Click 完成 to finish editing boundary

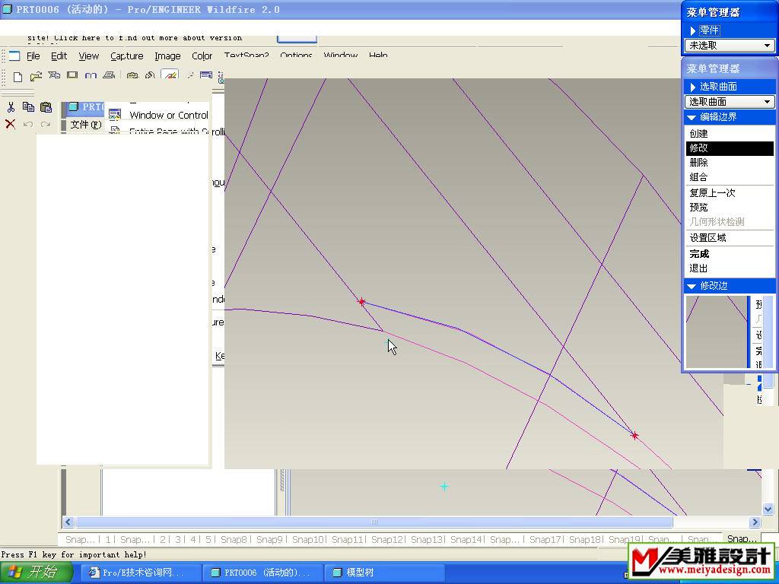[699, 254]
